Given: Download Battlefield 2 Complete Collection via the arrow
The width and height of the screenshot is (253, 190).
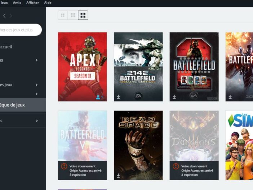Looking at the screenshot, I should click(x=174, y=97).
